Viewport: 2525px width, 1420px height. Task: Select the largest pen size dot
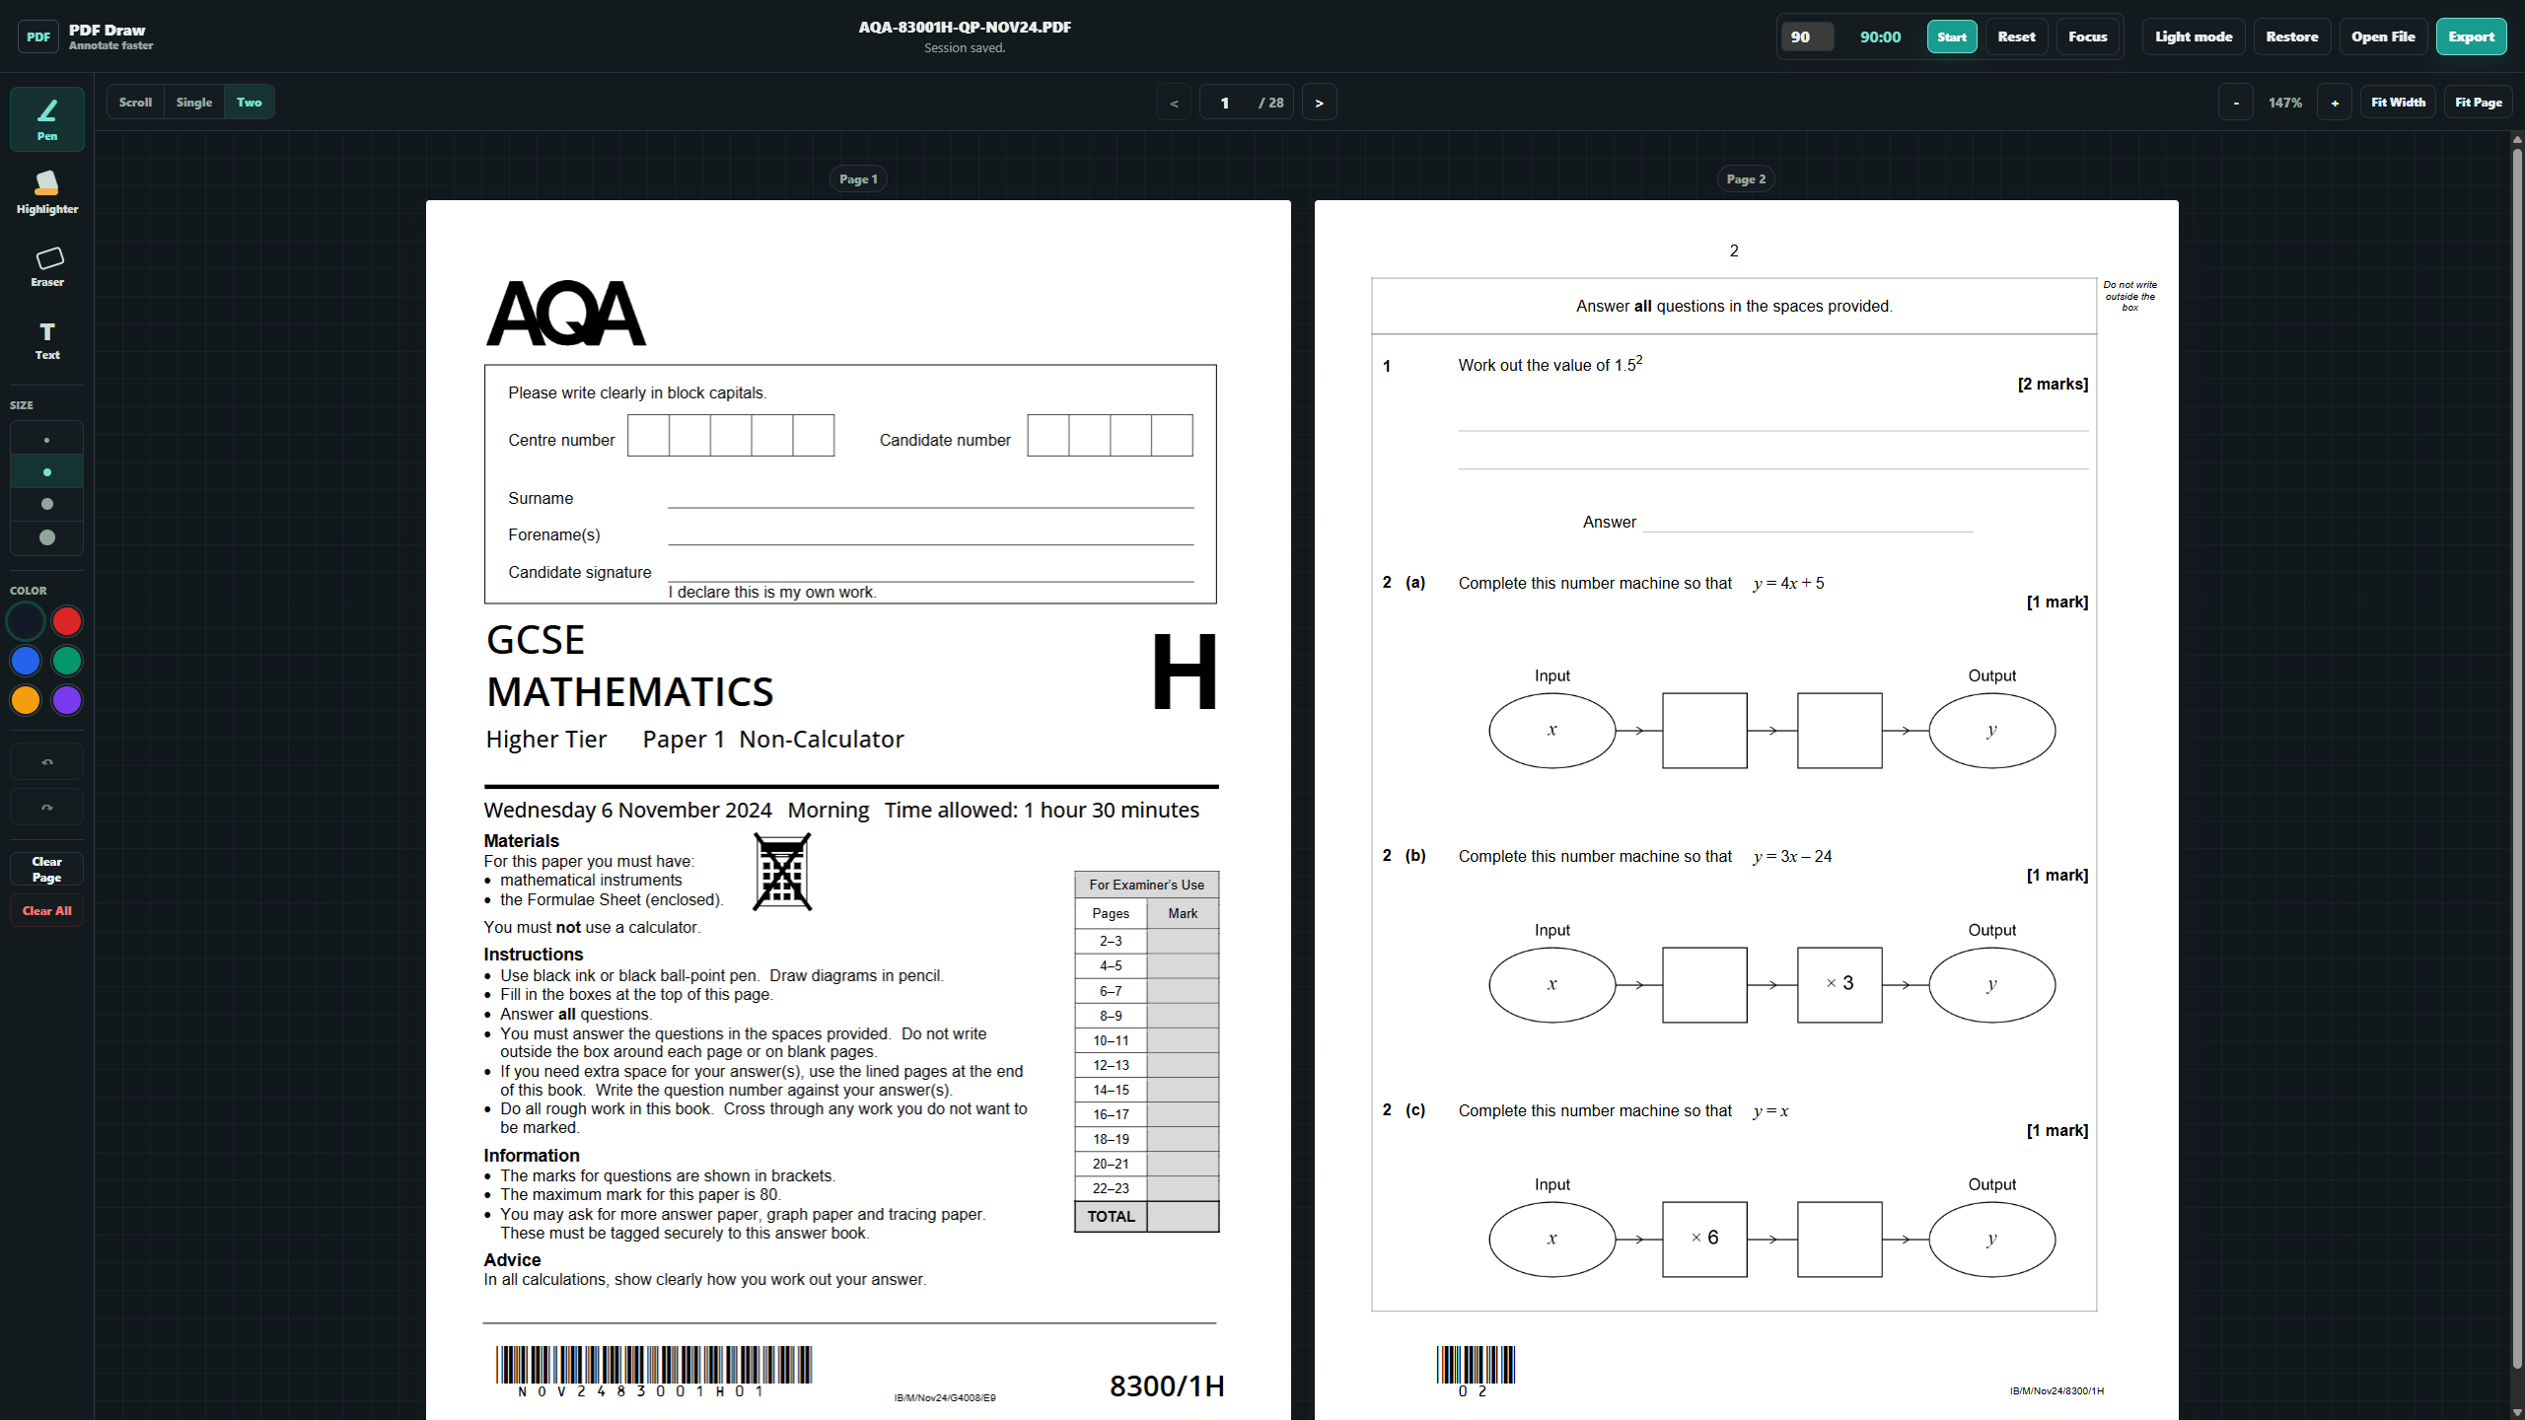click(x=46, y=537)
